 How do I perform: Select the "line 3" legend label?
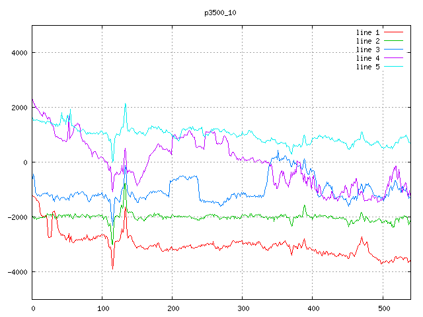pos(367,50)
